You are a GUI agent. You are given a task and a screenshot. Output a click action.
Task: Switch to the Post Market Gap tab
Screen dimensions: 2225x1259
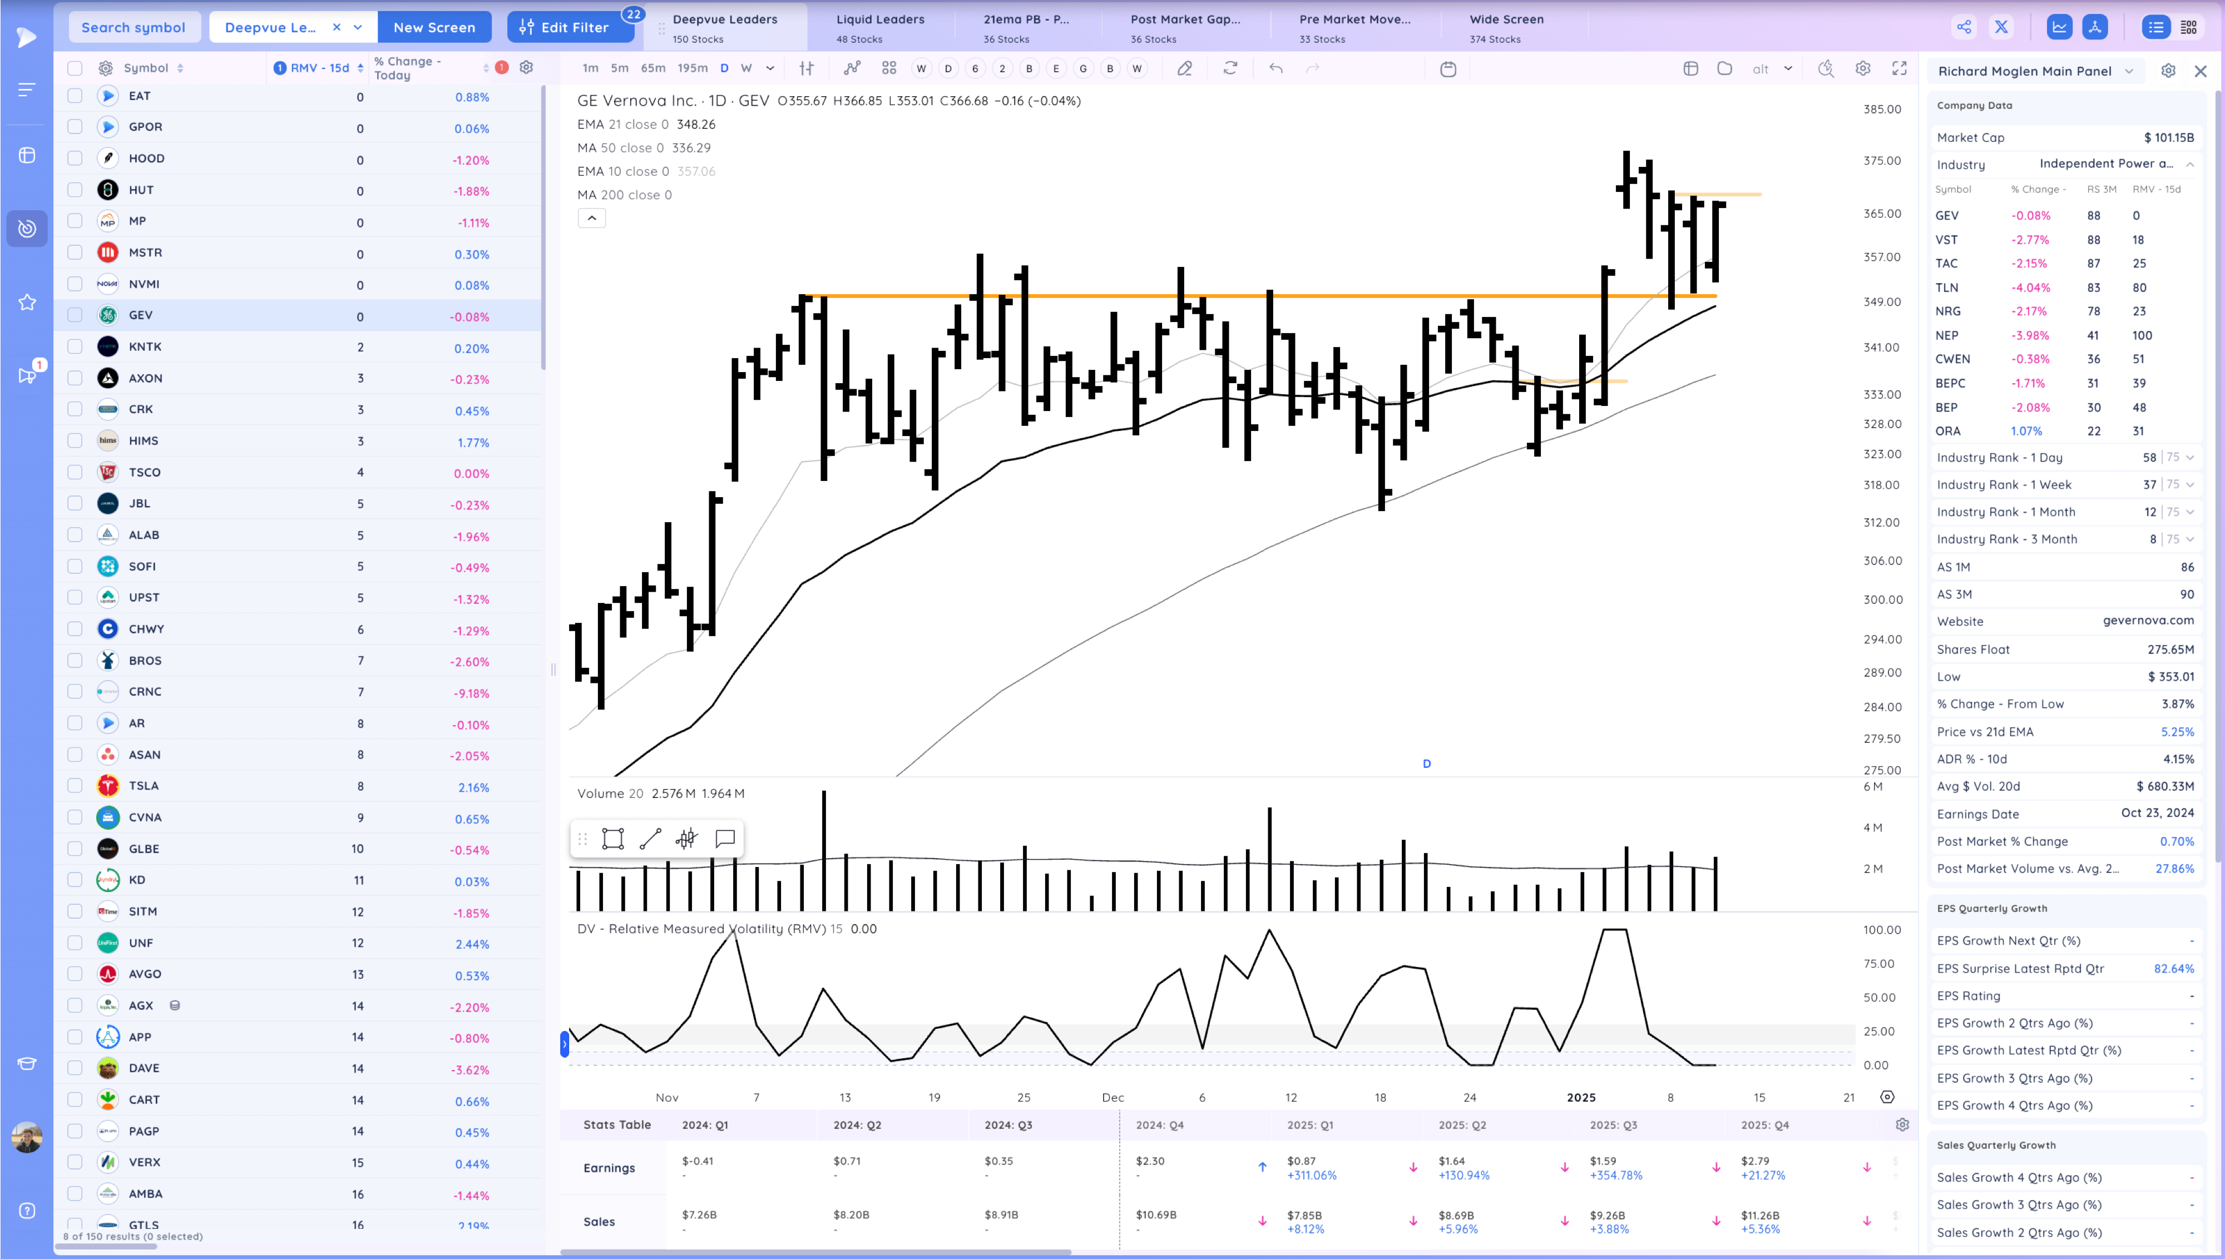1185,28
